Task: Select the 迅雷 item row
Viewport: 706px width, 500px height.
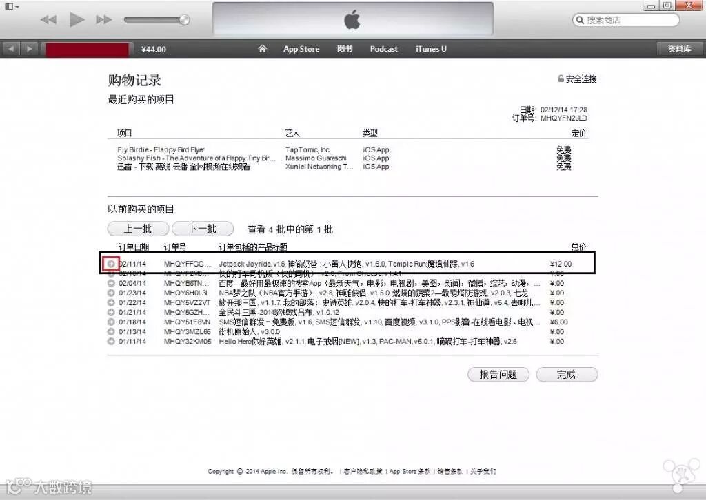Action: point(183,167)
